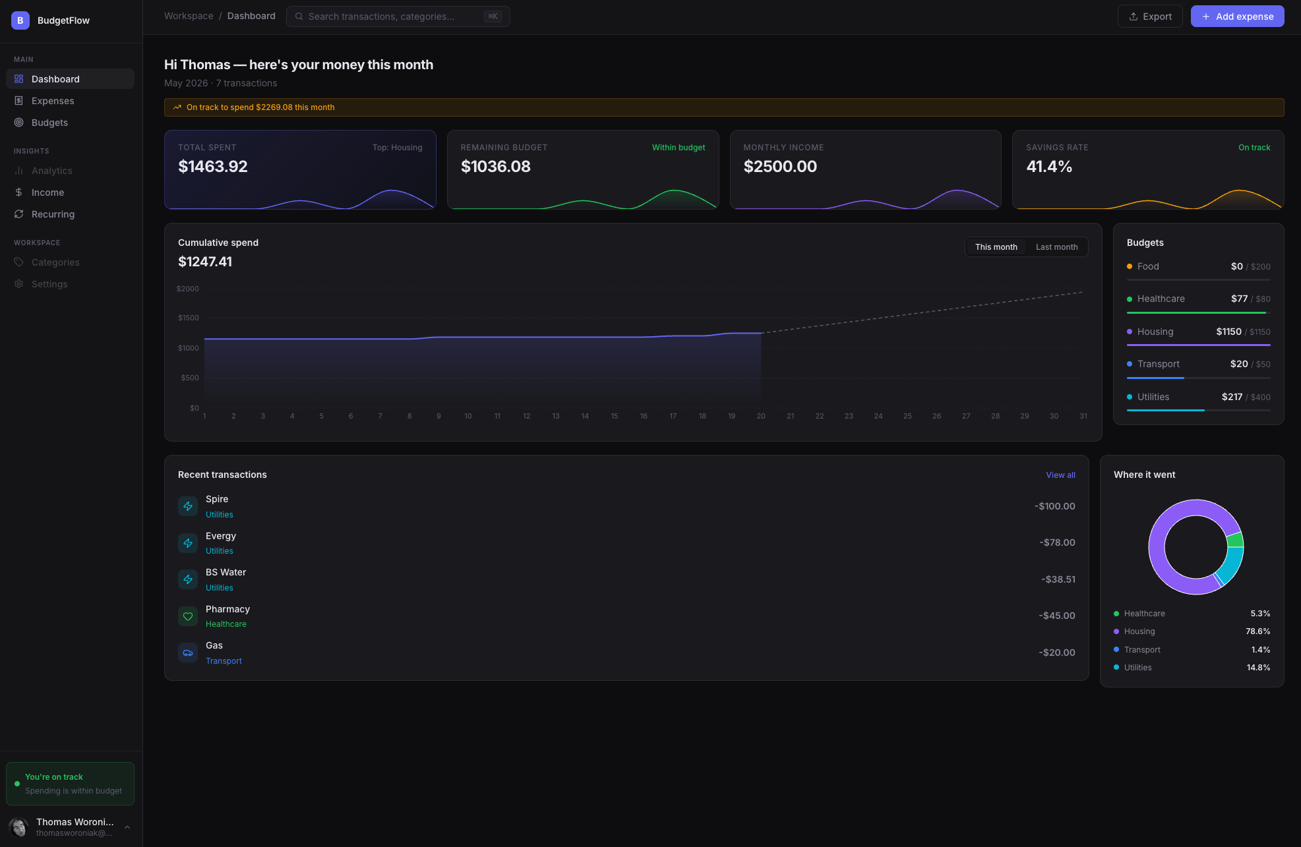Click the BudgetFlow logo icon

(x=20, y=20)
